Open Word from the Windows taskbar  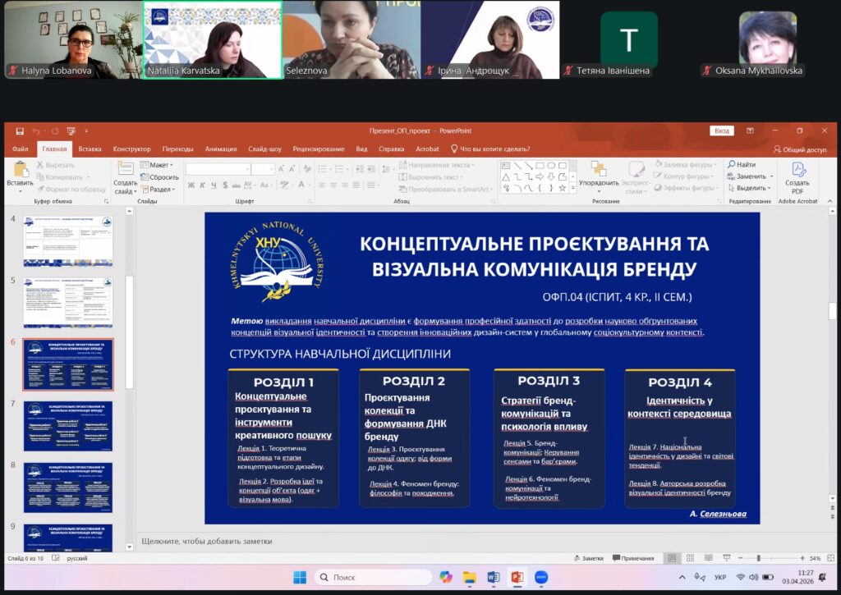(x=493, y=577)
